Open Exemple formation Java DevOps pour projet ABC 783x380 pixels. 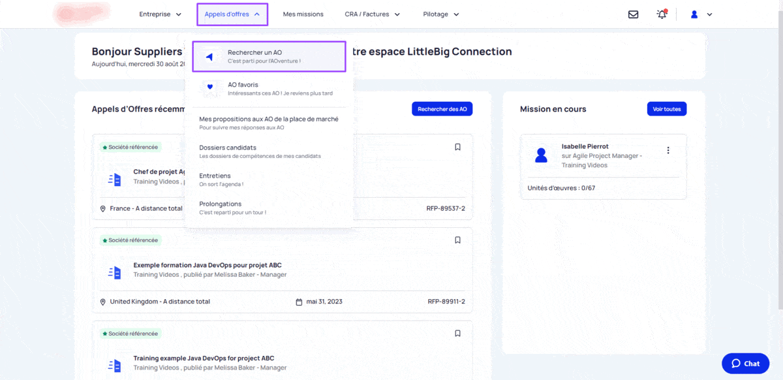coord(207,265)
